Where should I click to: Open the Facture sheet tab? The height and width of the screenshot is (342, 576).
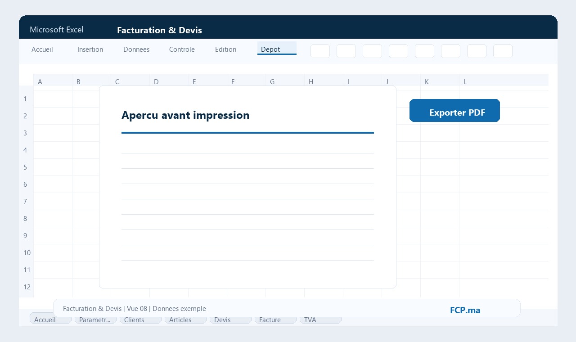275,319
